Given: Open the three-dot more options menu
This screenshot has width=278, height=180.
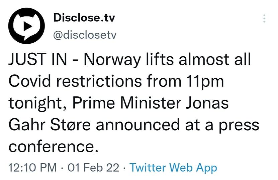Looking at the screenshot, I should click(265, 18).
